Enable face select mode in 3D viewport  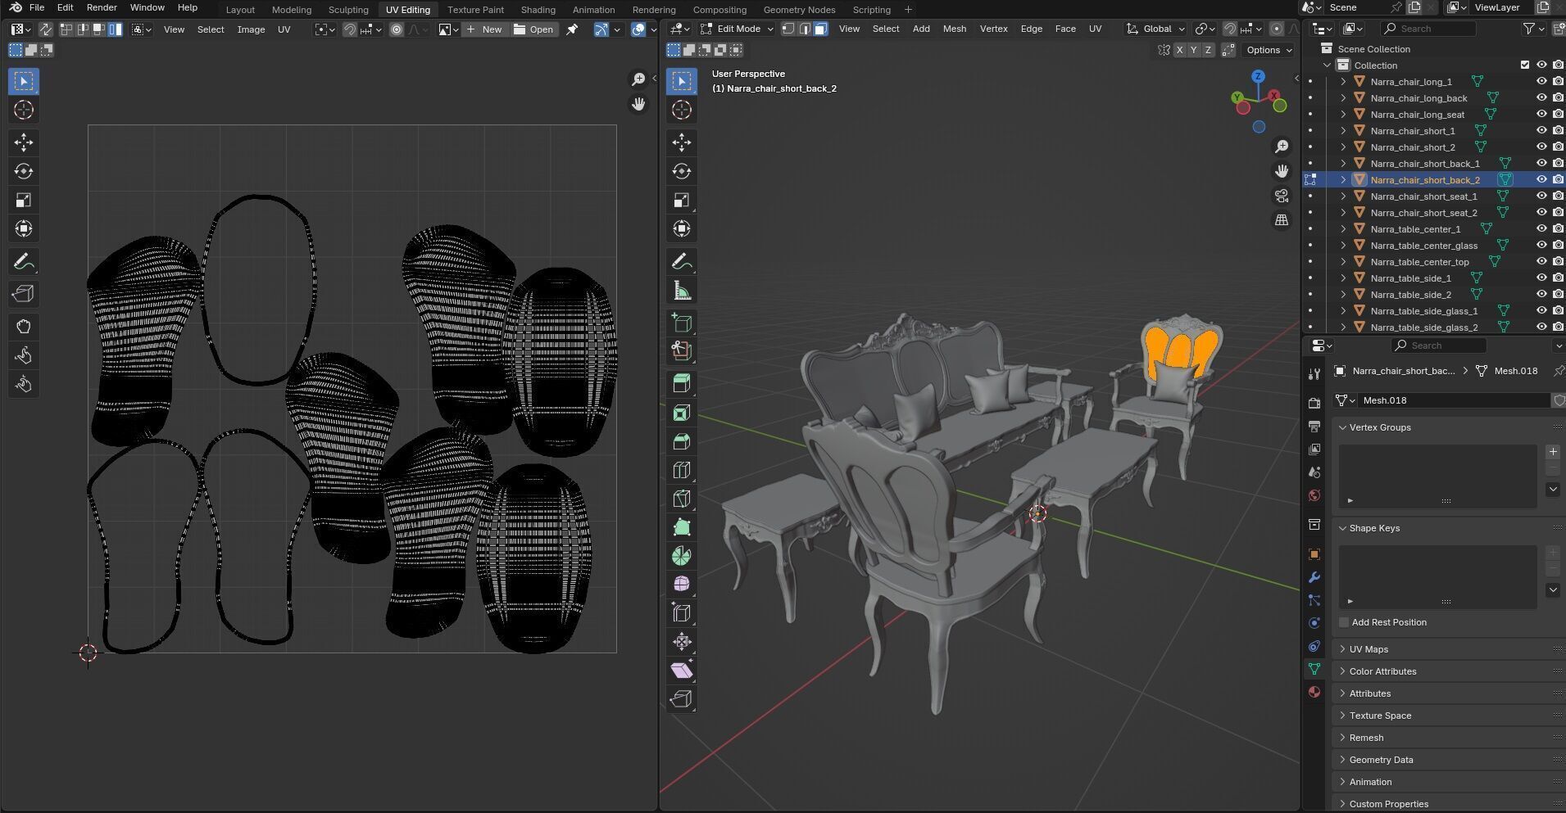(820, 29)
